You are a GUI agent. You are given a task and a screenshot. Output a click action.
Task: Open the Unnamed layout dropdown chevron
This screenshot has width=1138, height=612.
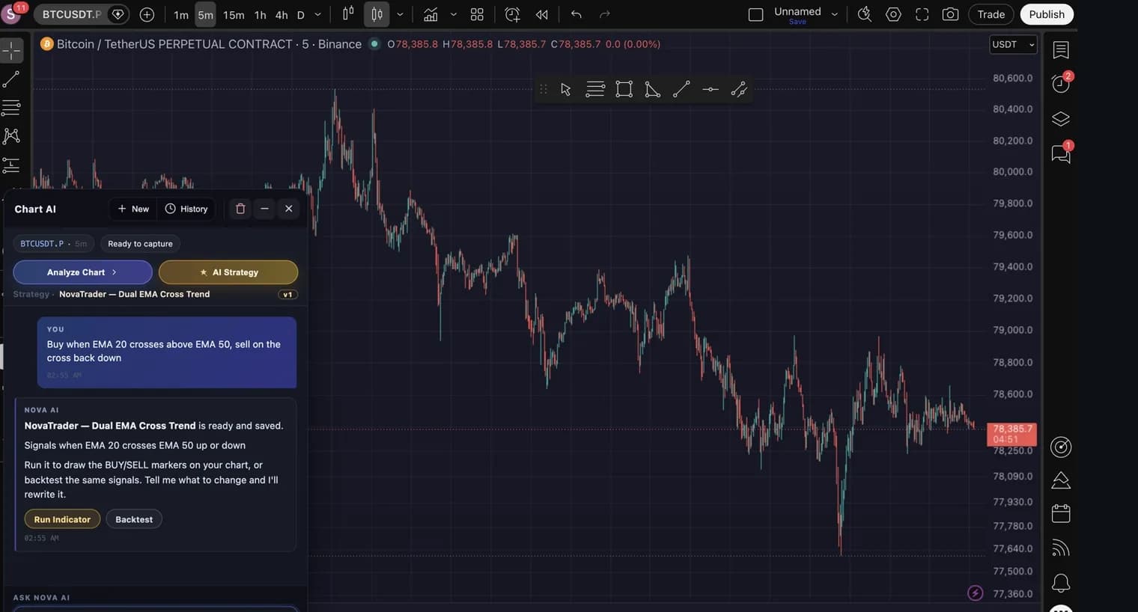pos(834,14)
